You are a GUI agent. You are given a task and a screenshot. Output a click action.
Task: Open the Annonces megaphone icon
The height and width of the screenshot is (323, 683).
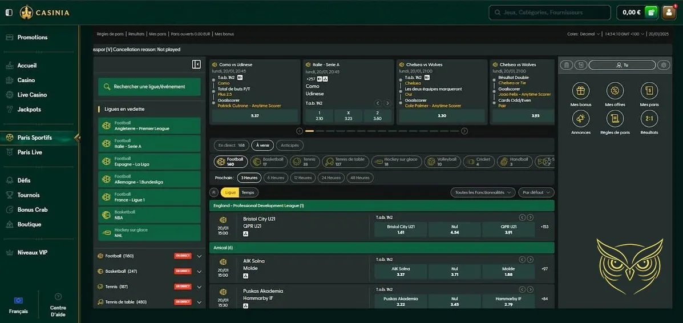click(x=581, y=119)
